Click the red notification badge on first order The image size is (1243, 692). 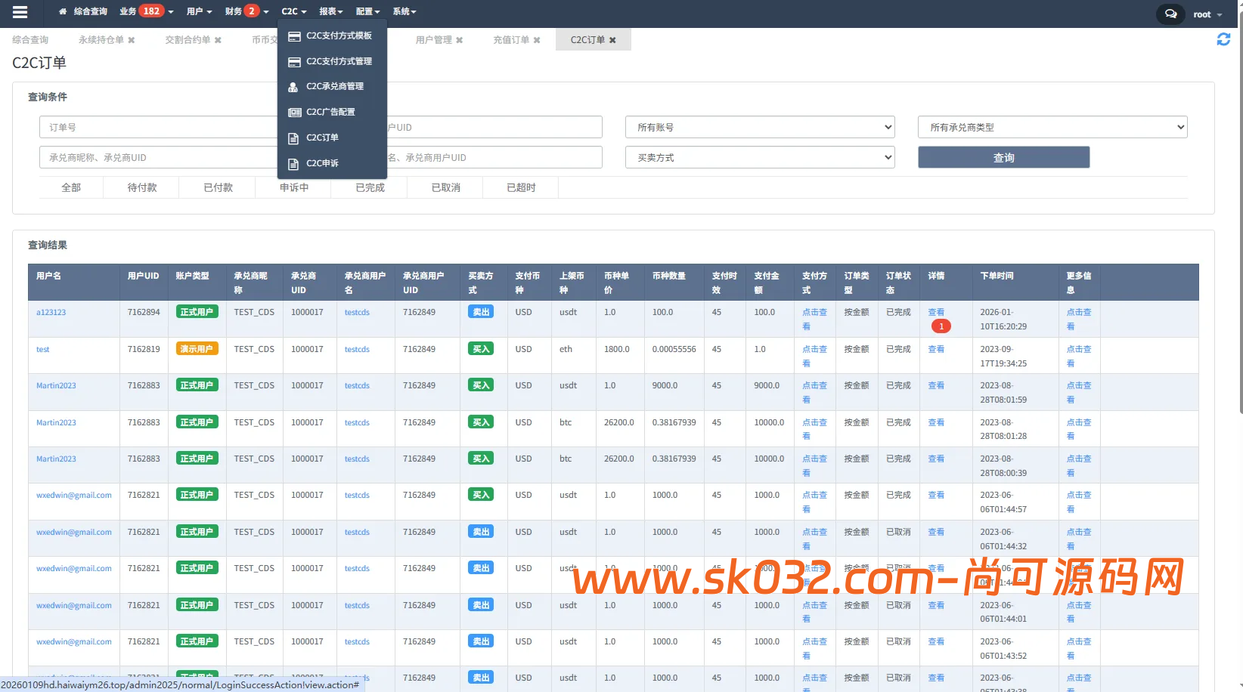(941, 326)
